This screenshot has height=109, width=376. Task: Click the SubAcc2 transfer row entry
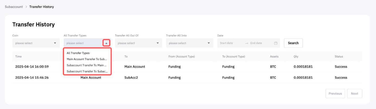tap(131, 78)
